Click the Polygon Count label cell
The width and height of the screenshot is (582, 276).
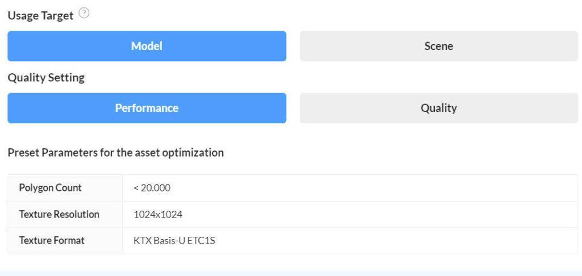coord(51,187)
